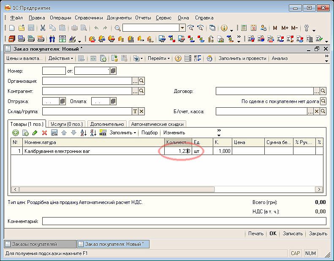Viewport: 334px width, 261px height.
Task: Click the M memory button
Action: tap(275, 28)
